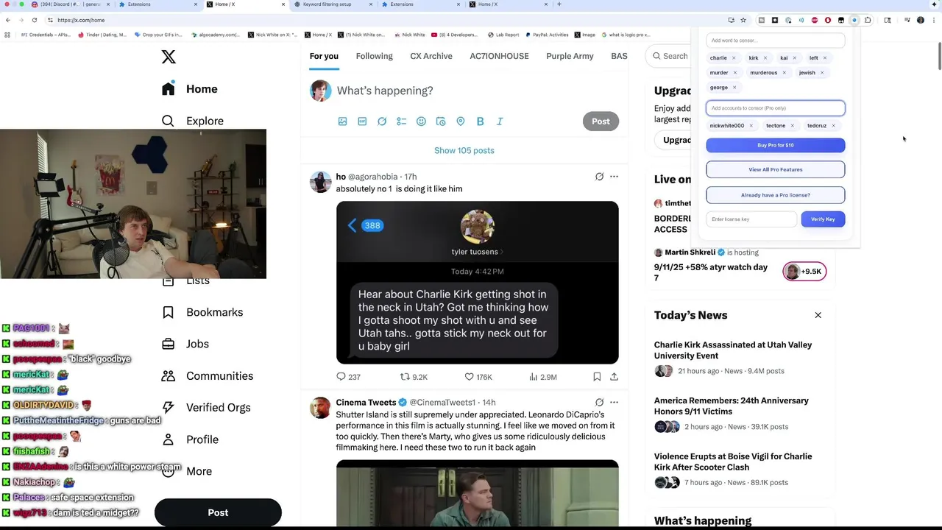Click the browser address bar
This screenshot has height=530, width=942.
(383, 20)
